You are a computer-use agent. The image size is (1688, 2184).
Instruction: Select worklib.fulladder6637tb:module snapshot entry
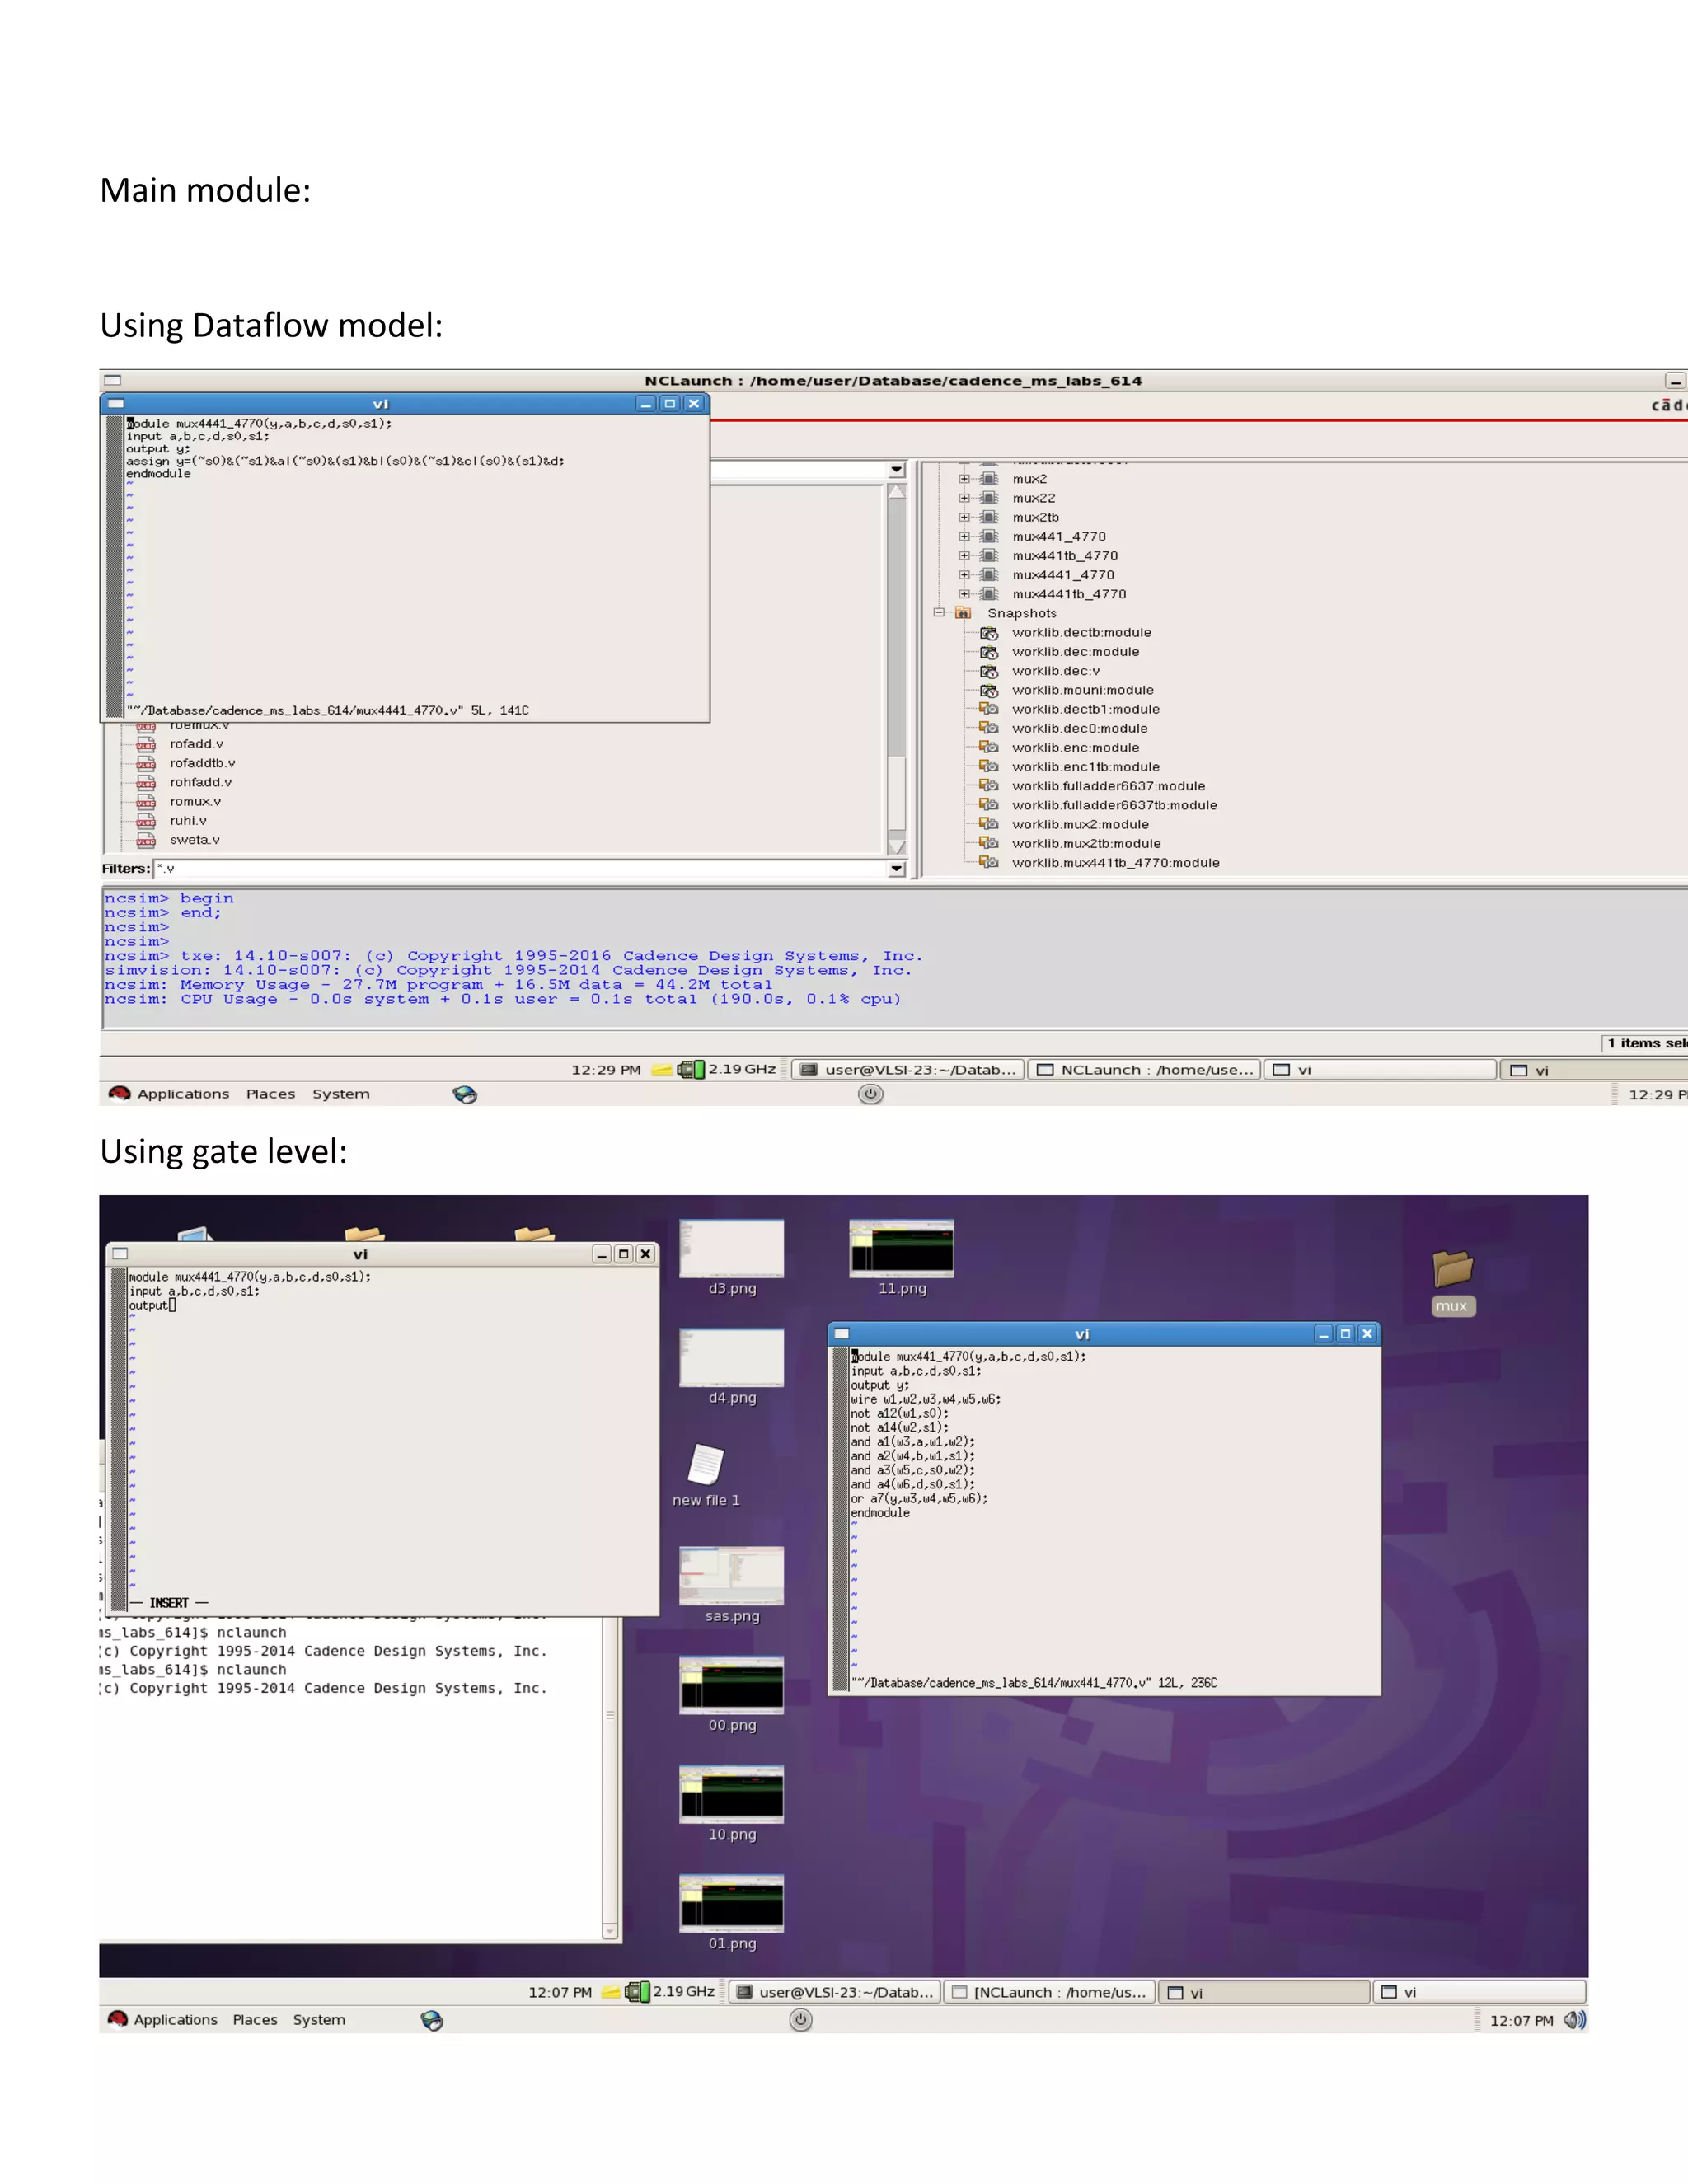click(x=1114, y=805)
